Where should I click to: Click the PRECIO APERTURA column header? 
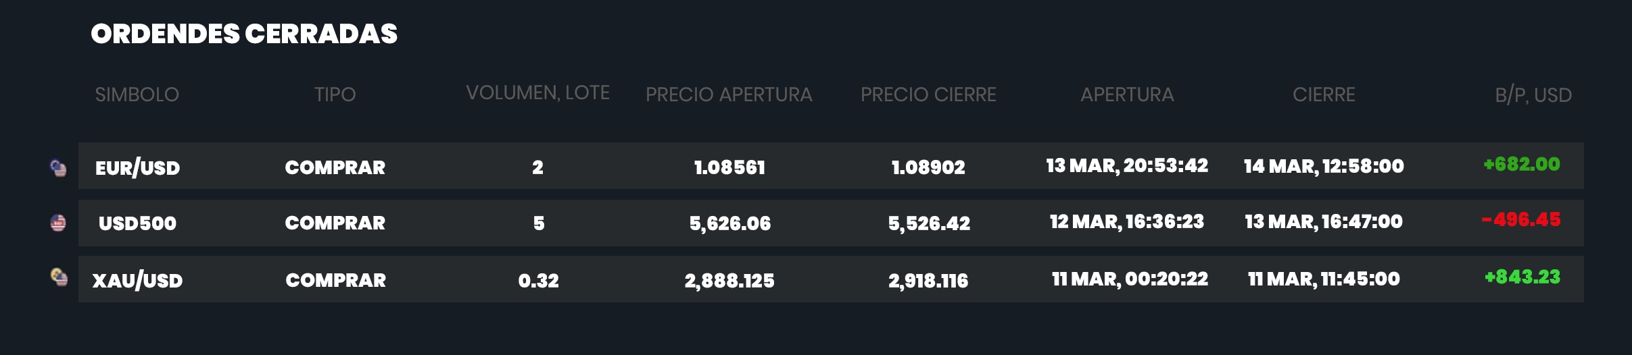coord(729,94)
